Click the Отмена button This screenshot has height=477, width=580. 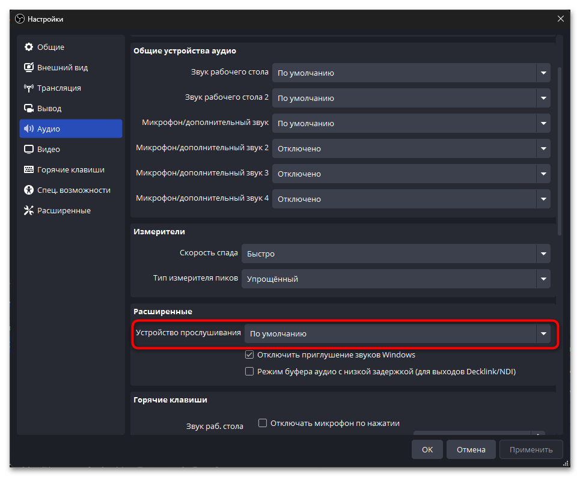tap(471, 449)
